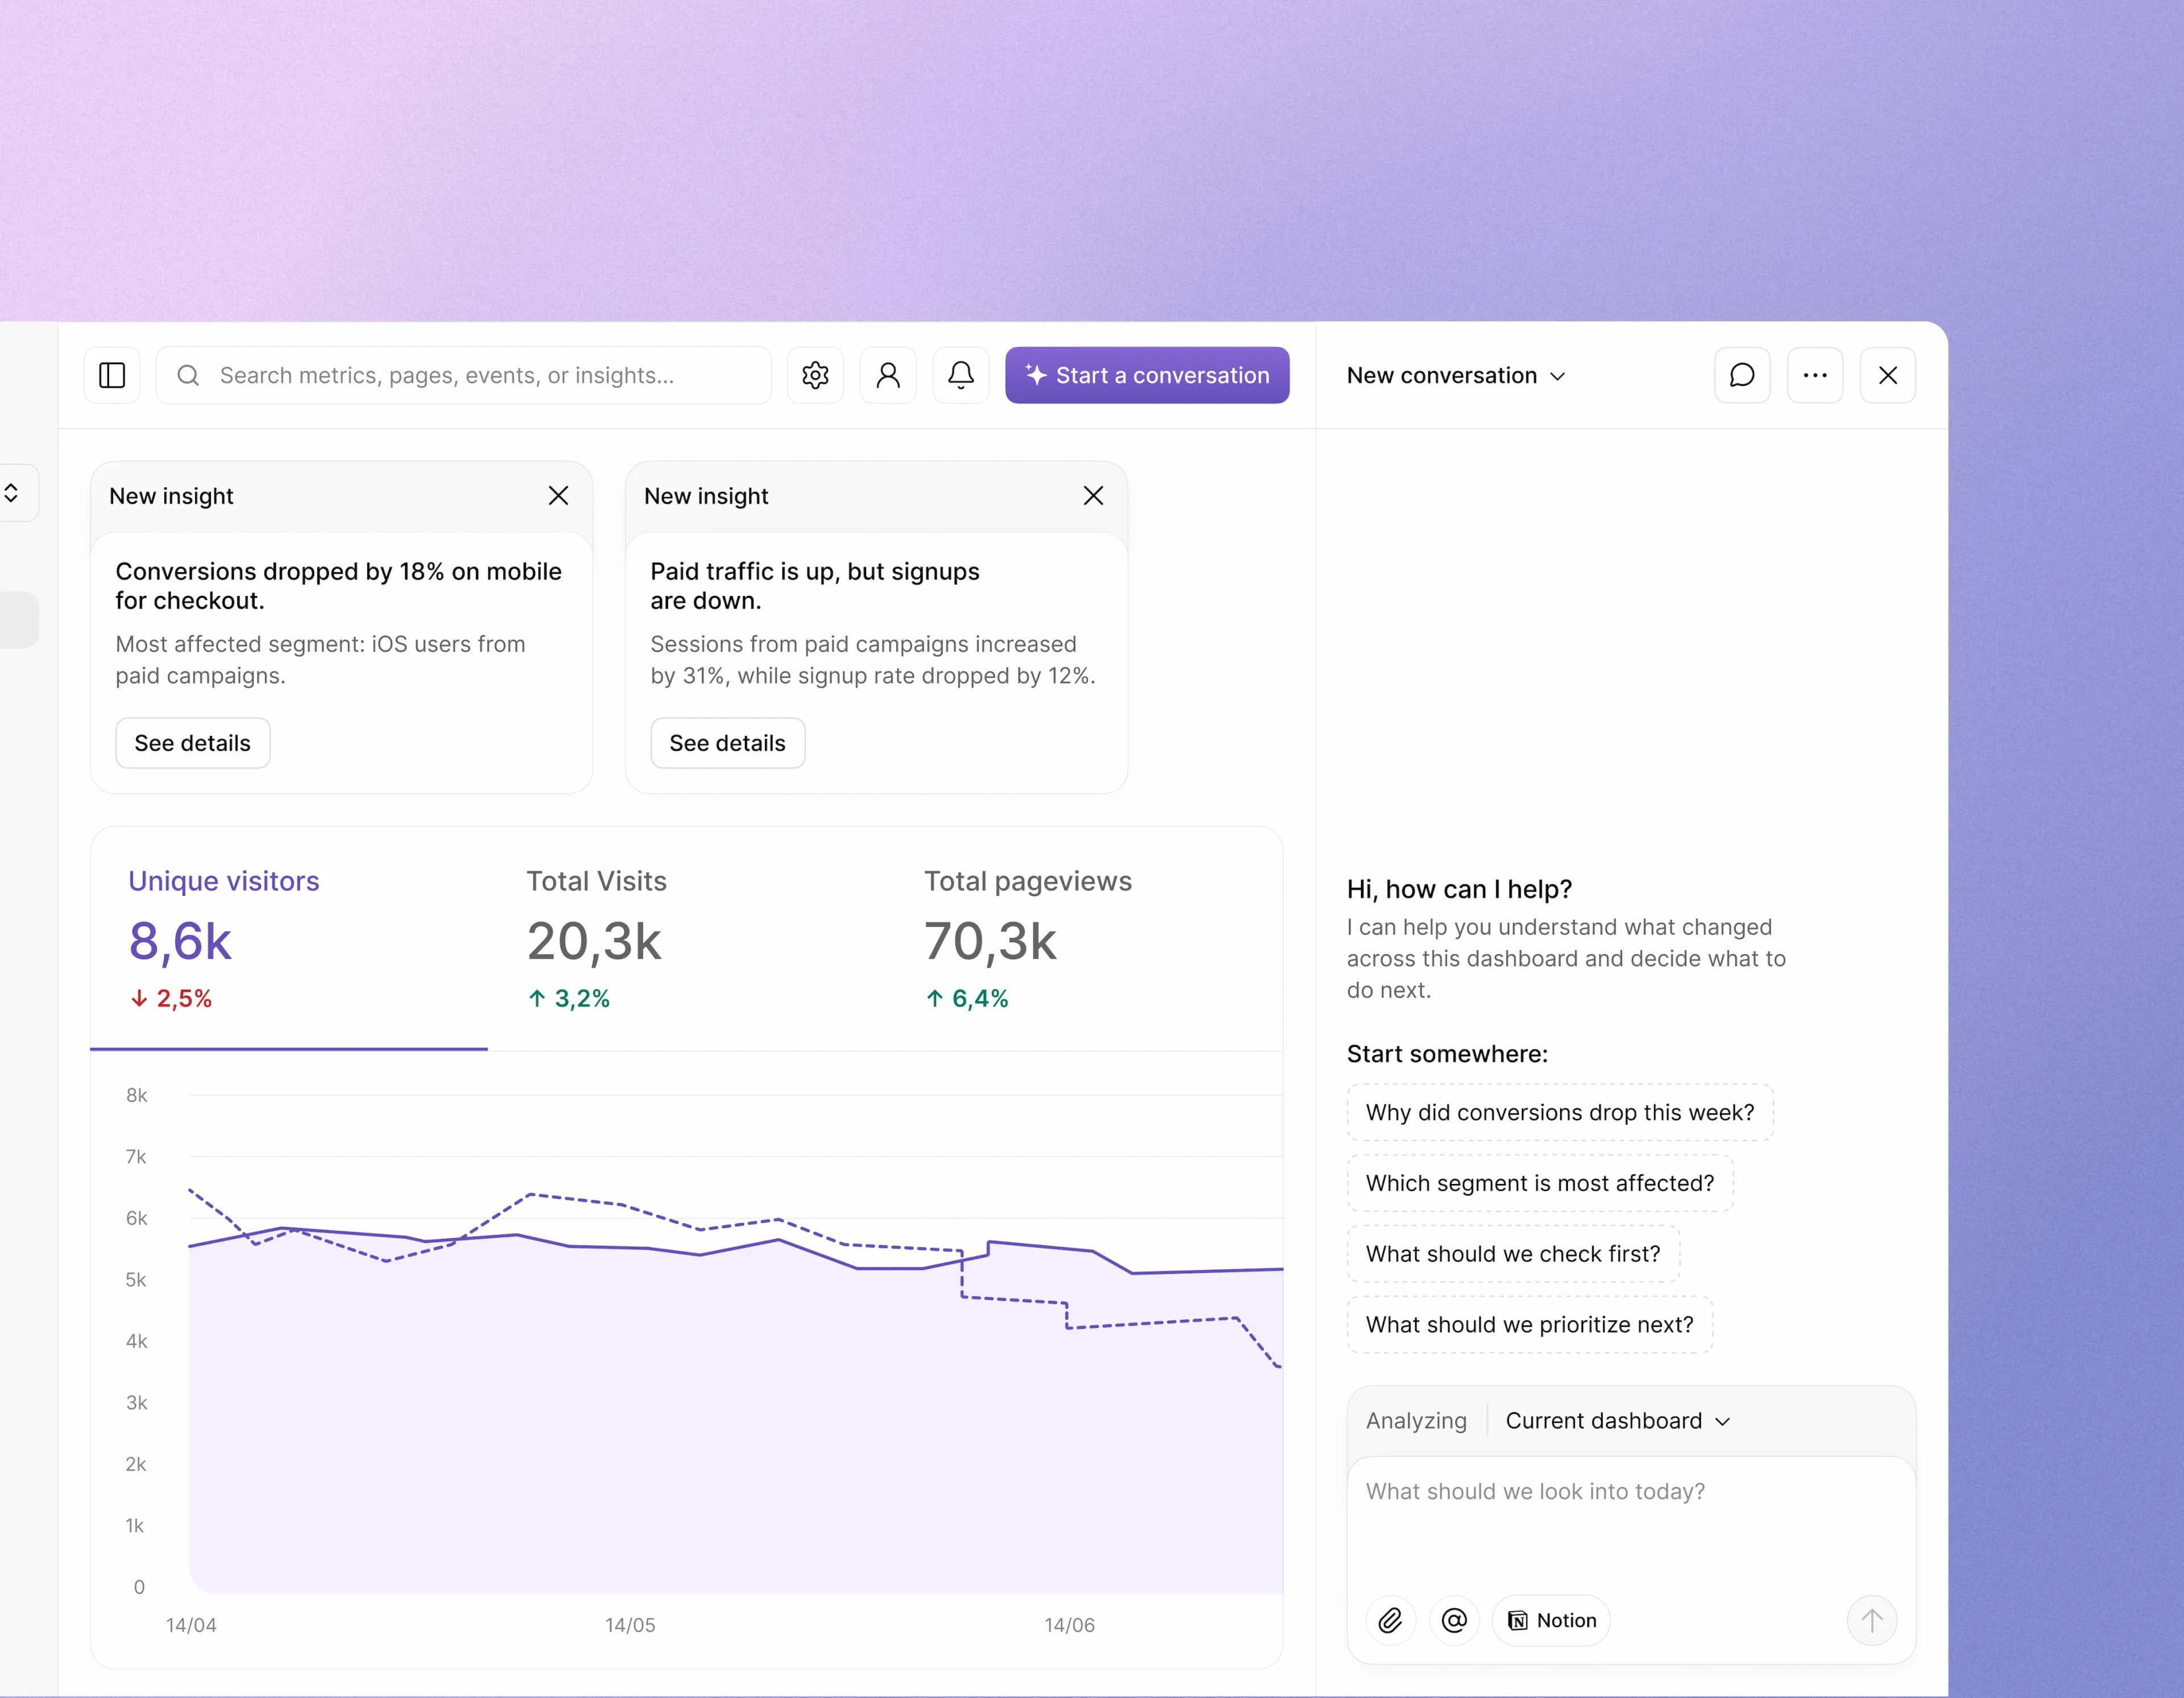Toggle the sidebar panel icon
This screenshot has width=2184, height=1698.
pos(112,375)
